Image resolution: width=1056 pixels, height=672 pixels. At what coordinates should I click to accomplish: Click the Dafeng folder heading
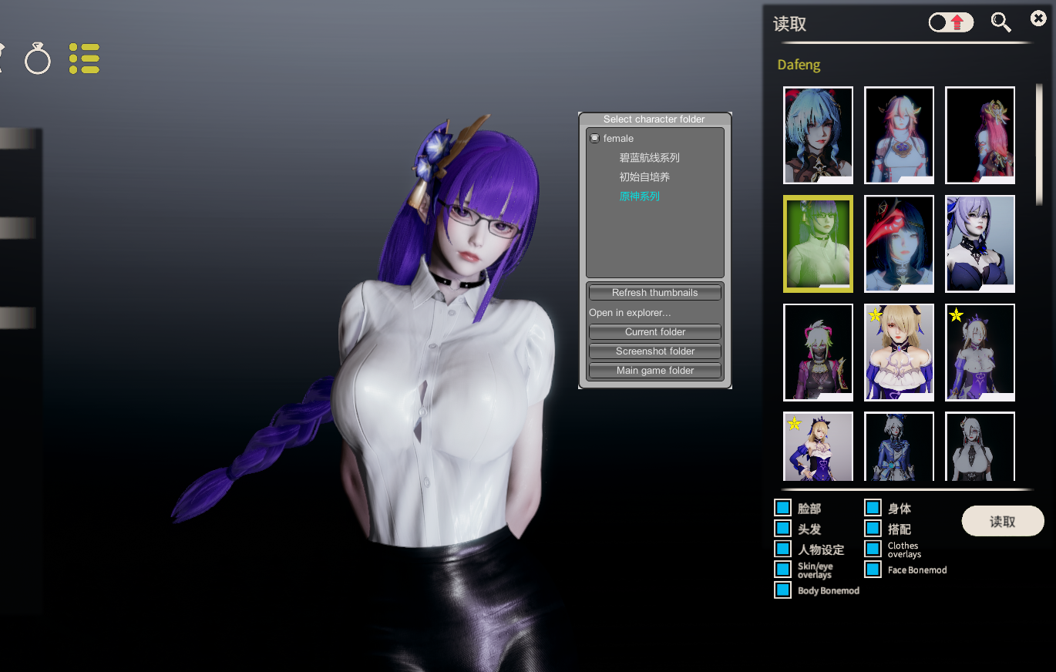799,65
